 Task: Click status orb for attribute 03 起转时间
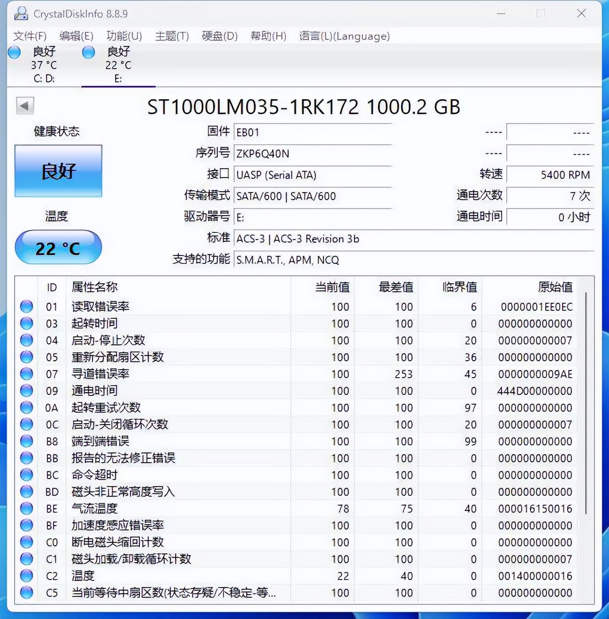tap(27, 323)
